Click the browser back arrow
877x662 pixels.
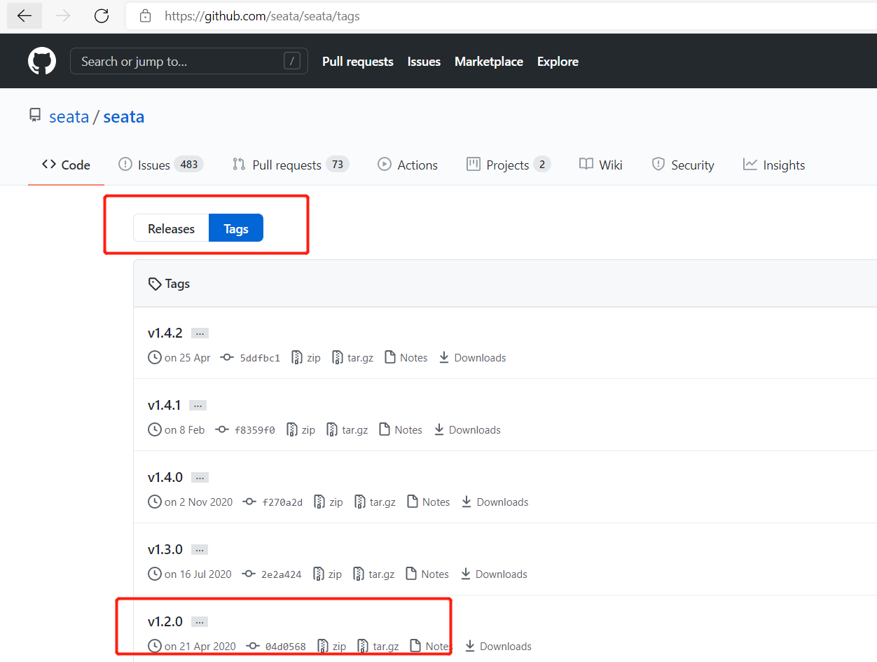pyautogui.click(x=25, y=15)
